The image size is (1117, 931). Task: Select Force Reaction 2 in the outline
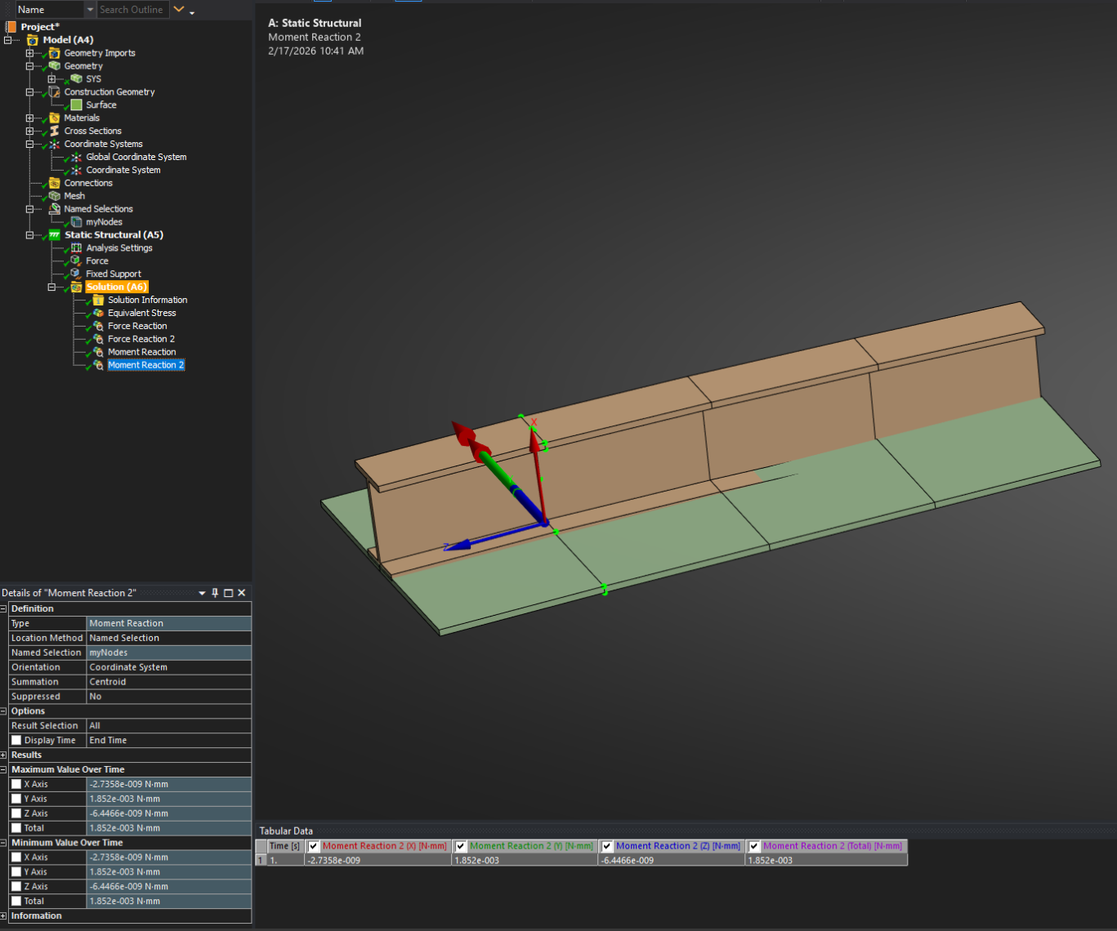pos(141,339)
